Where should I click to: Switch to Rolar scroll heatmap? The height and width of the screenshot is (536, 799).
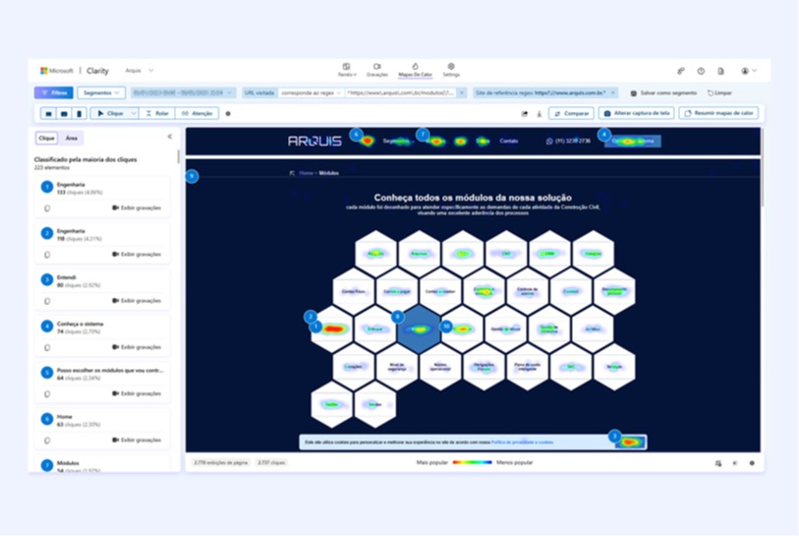point(157,113)
